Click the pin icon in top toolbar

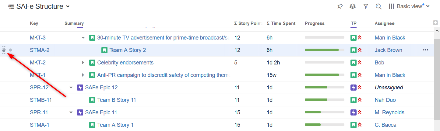340,6
